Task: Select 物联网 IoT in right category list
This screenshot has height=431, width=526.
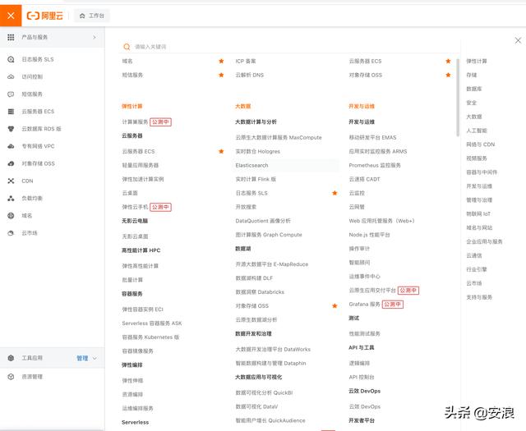Action: click(x=478, y=213)
